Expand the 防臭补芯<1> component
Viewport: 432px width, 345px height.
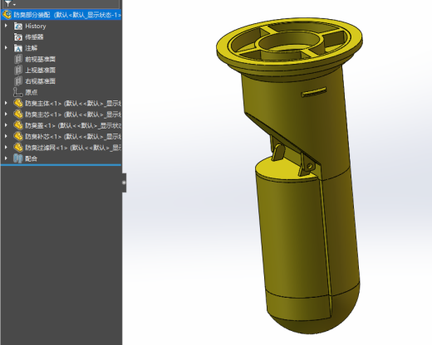(6, 136)
